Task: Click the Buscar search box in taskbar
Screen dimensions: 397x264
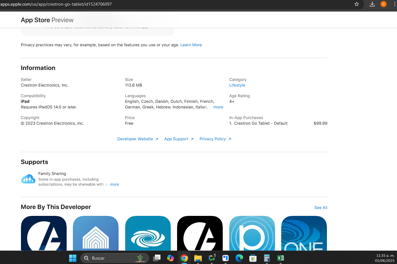Action: coord(115,258)
